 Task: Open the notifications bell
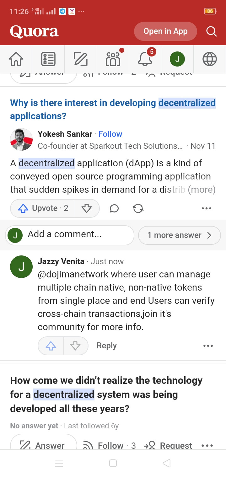145,59
